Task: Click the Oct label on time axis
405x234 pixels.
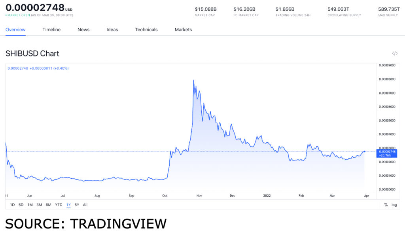Action: click(165, 196)
